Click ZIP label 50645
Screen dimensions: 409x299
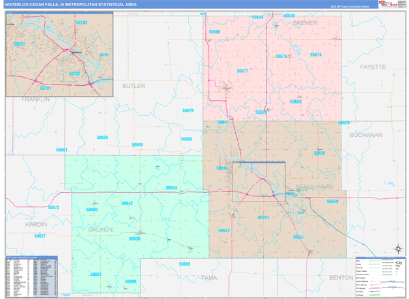point(258,17)
